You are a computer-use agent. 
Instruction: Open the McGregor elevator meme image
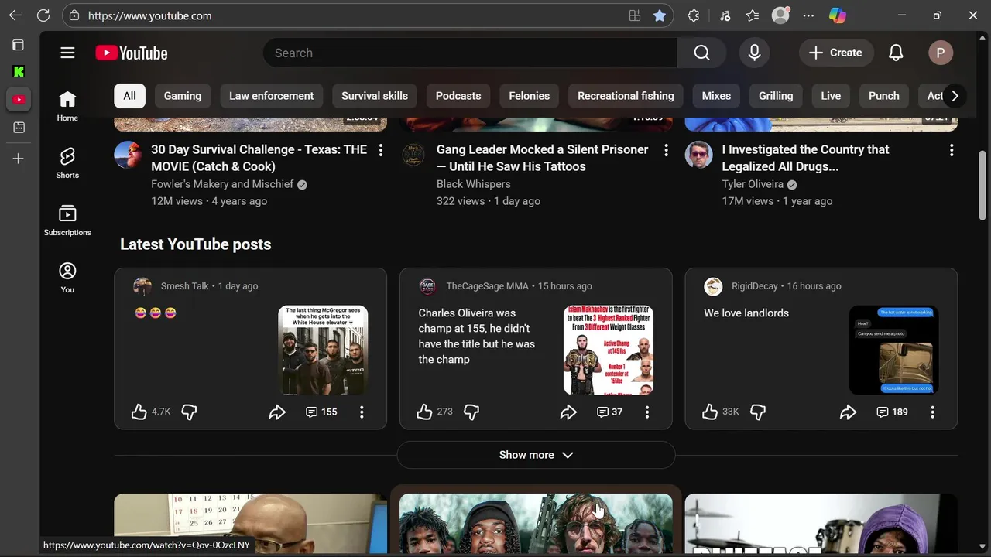click(x=323, y=350)
